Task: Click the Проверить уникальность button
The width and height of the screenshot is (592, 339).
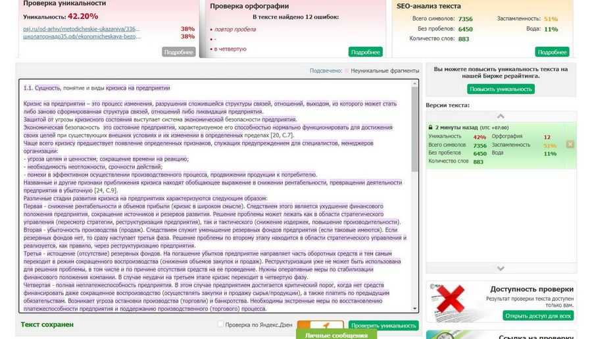Action: 383,325
